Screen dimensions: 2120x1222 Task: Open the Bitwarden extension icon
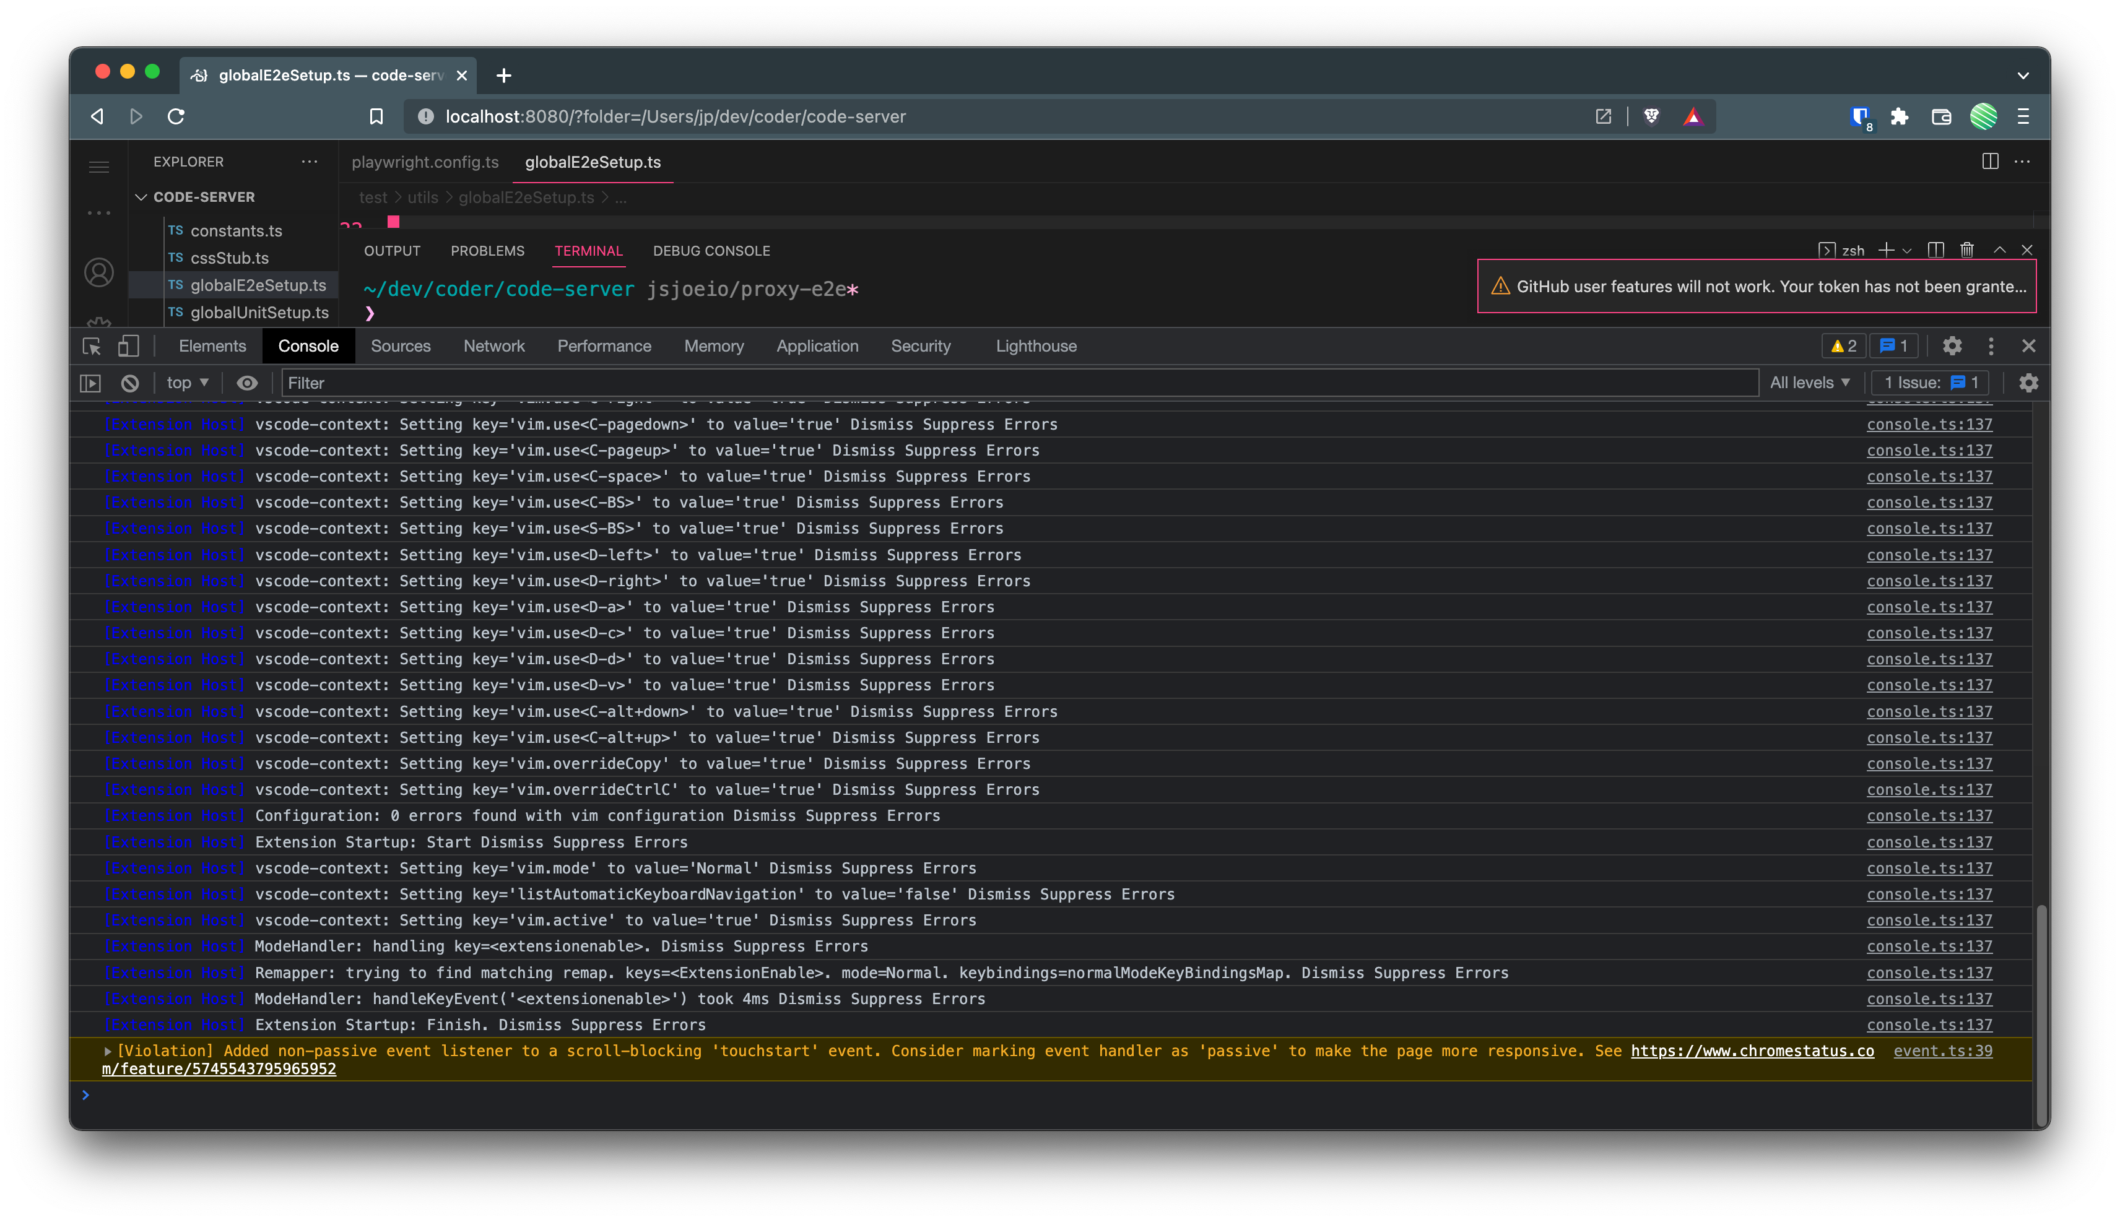click(x=1860, y=116)
